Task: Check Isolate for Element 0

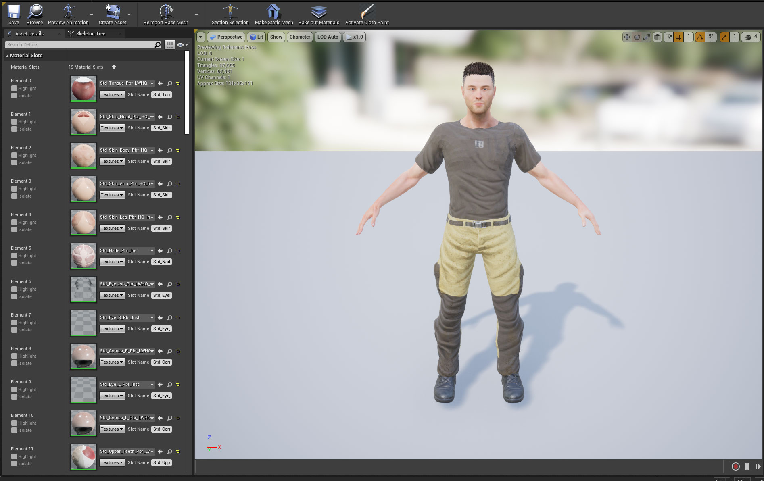Action: coord(14,96)
